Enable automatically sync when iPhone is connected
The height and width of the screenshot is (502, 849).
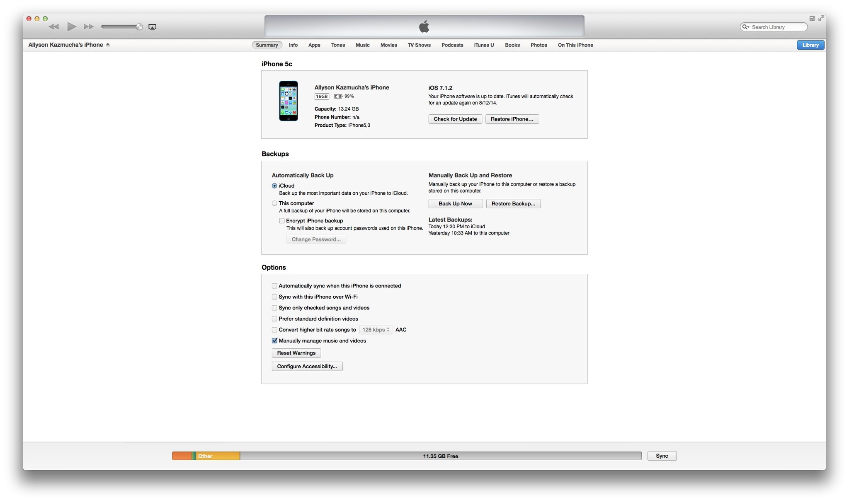[x=274, y=286]
